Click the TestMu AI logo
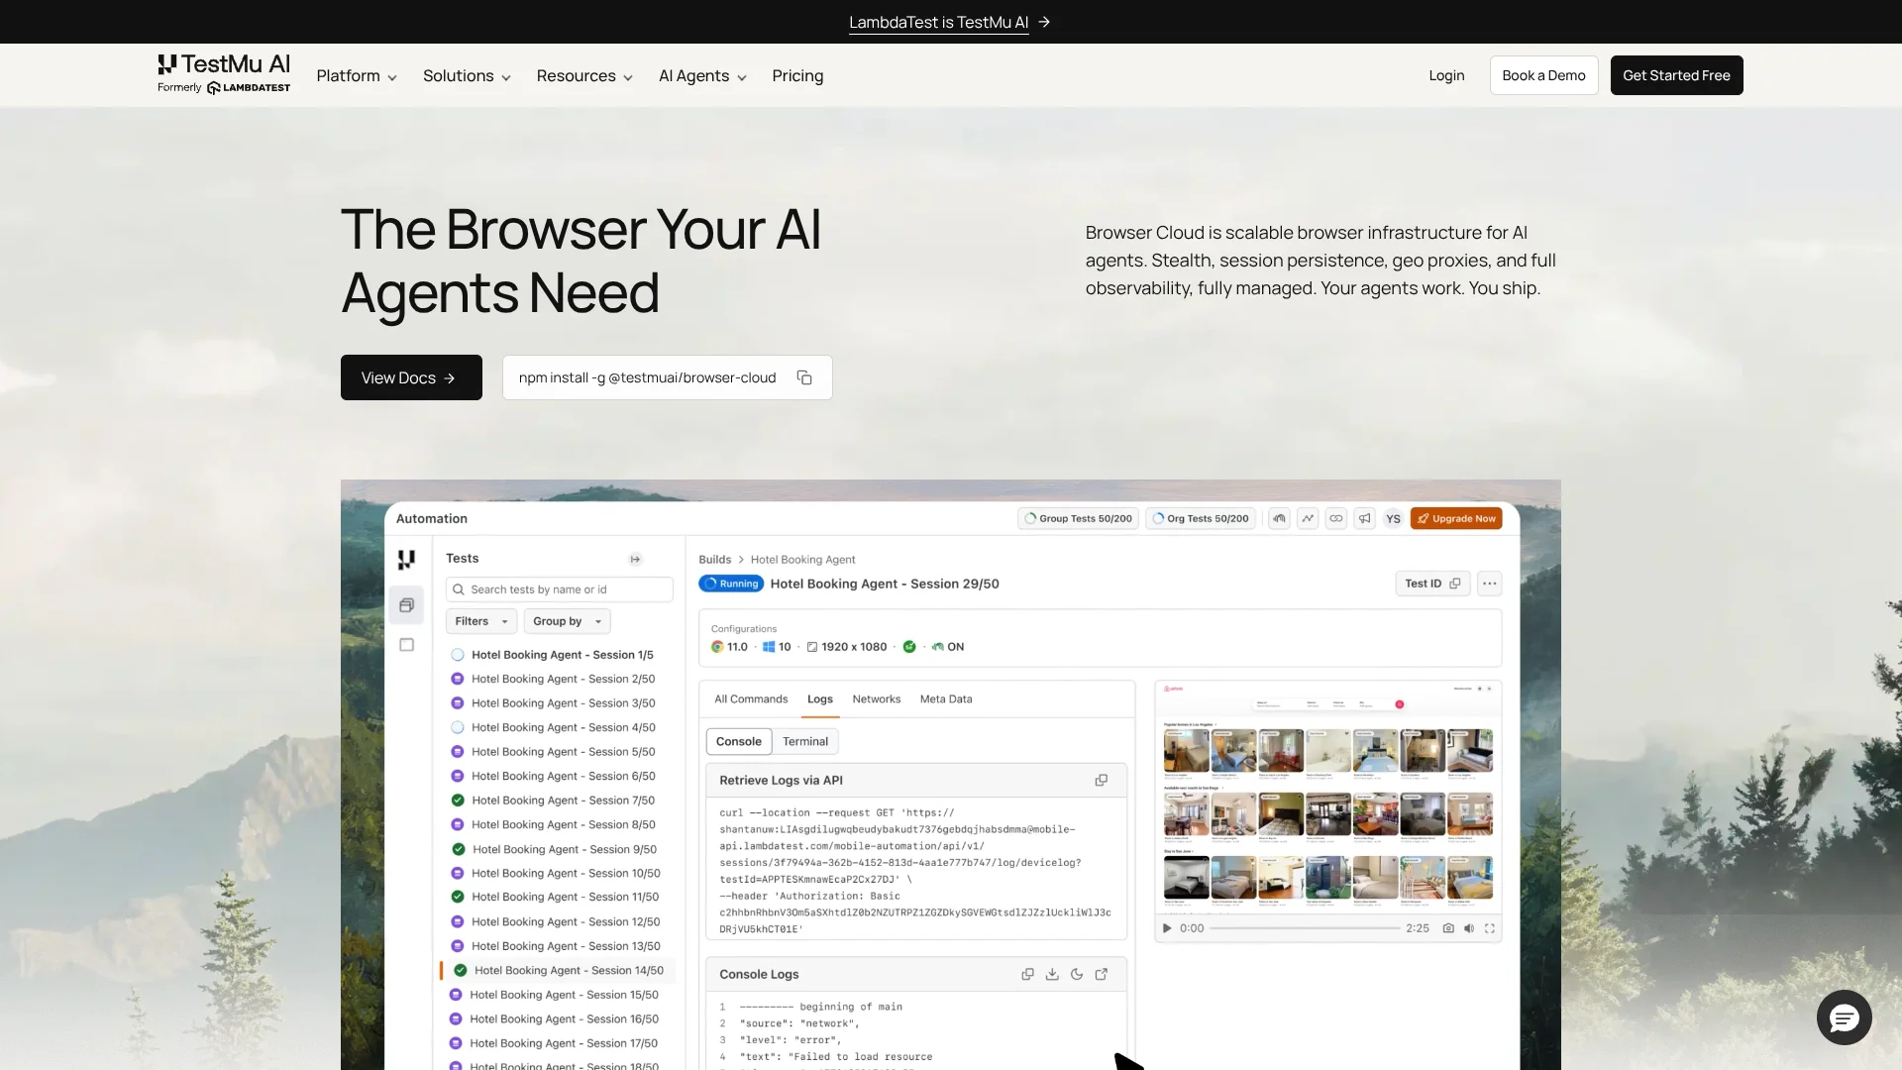1902x1070 pixels. (x=224, y=74)
